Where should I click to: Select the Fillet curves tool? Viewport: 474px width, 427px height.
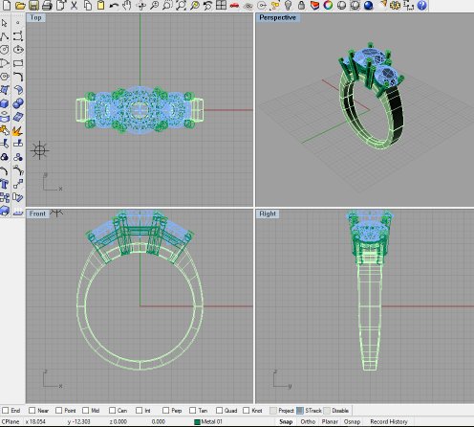18,77
